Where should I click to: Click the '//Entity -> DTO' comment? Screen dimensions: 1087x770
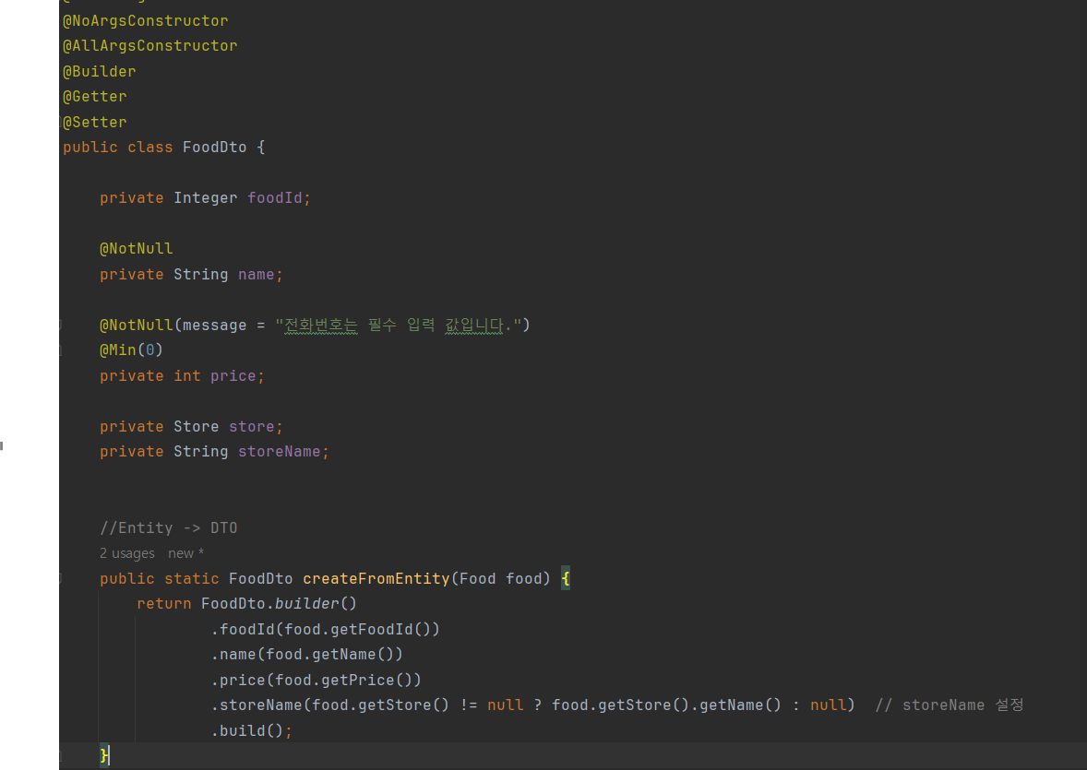coord(168,528)
